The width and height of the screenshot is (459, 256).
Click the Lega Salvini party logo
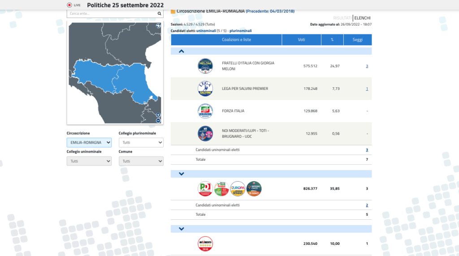point(205,89)
